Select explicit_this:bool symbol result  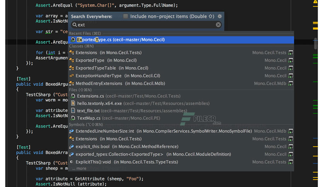181,147
